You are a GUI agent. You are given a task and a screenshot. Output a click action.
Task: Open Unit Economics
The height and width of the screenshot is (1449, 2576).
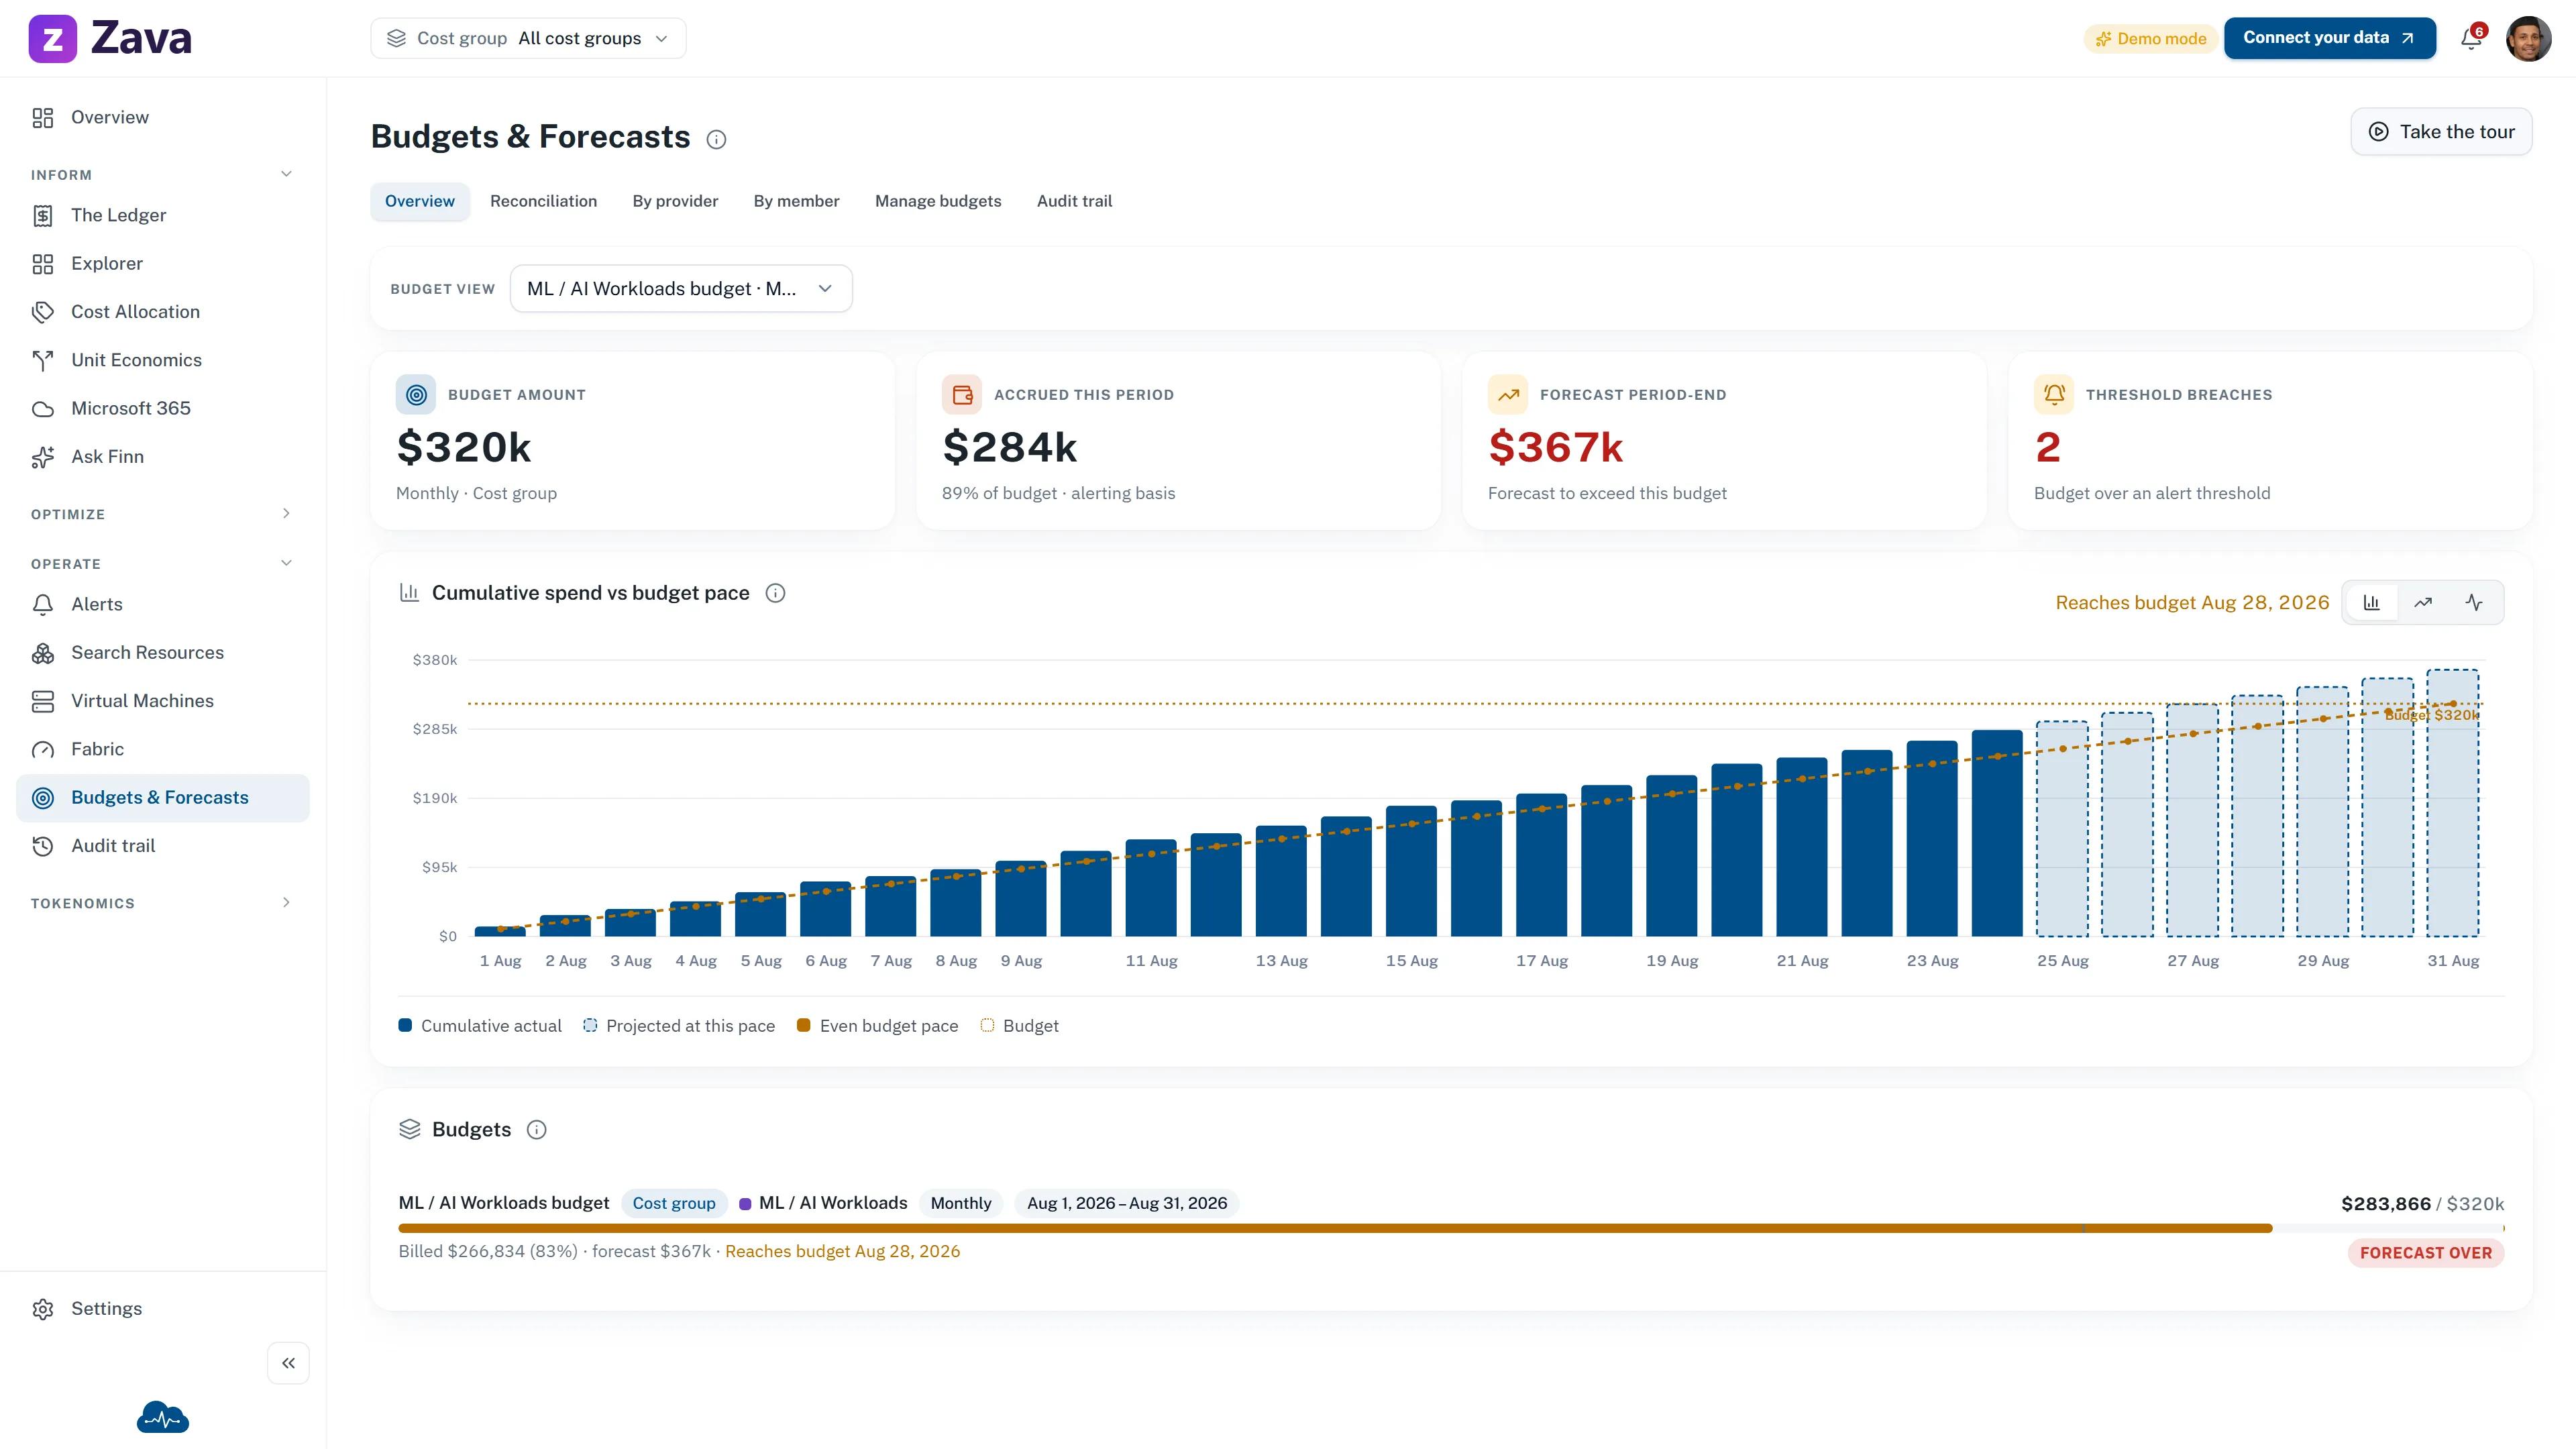(163, 360)
